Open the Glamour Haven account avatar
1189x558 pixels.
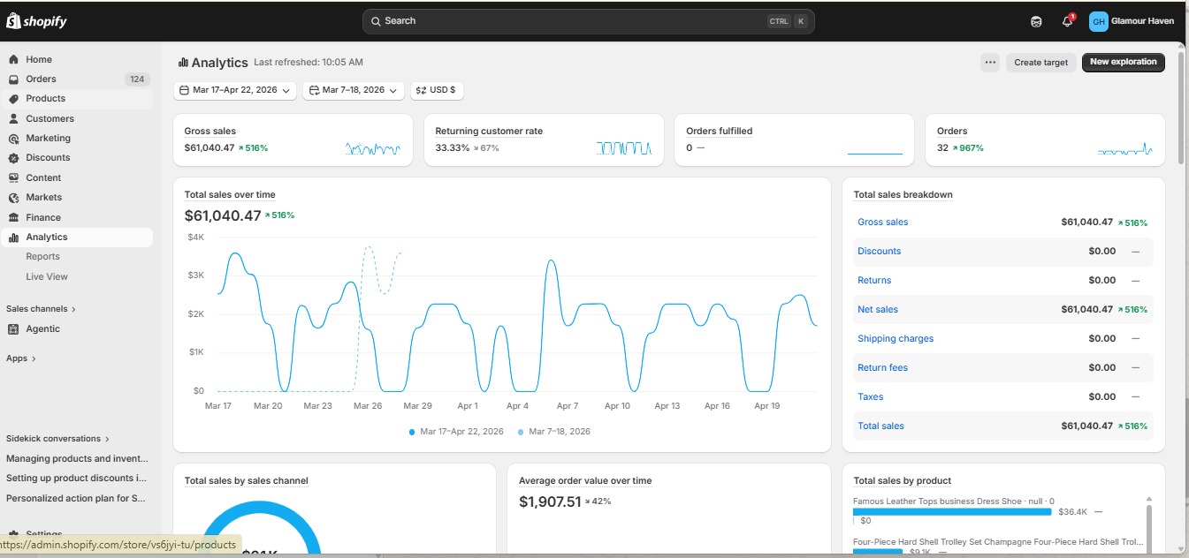[x=1099, y=21]
